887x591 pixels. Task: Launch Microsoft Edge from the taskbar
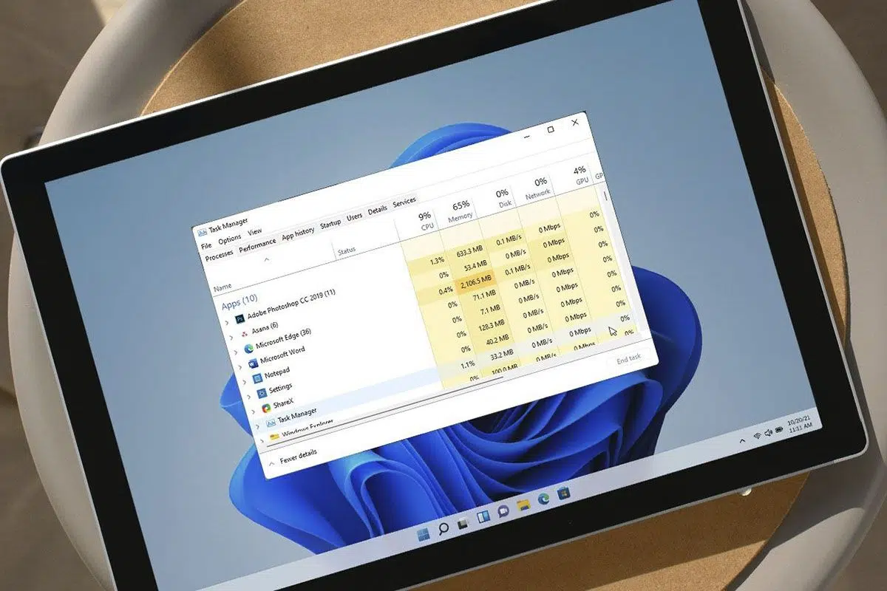tap(543, 499)
